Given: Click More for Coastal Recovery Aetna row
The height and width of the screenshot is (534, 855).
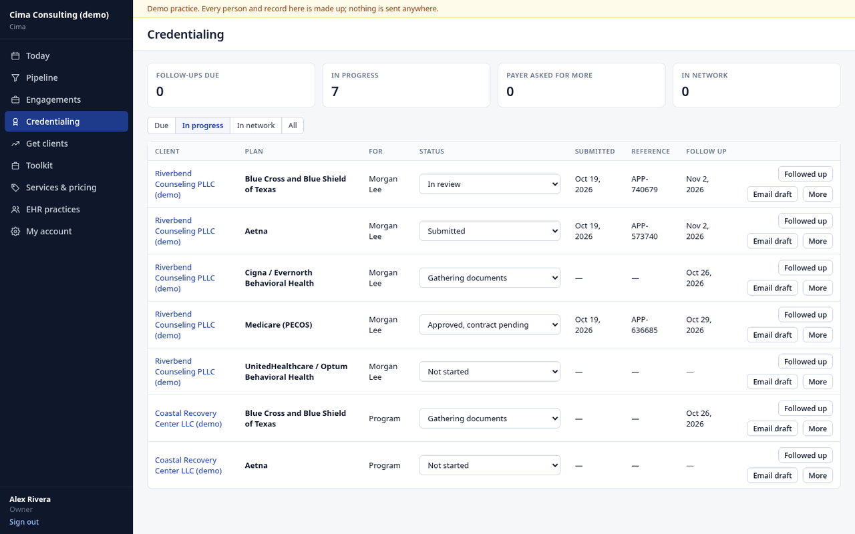Looking at the screenshot, I should [x=818, y=475].
